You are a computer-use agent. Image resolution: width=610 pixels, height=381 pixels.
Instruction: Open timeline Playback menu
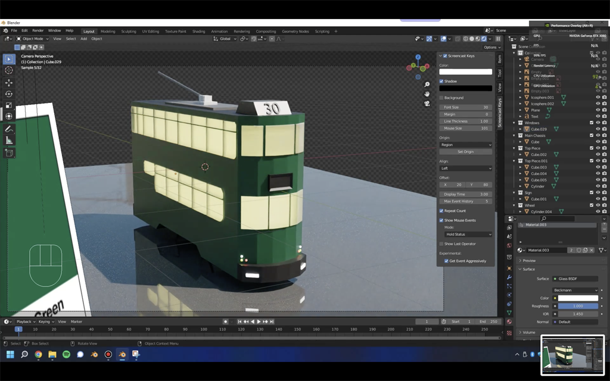25,321
